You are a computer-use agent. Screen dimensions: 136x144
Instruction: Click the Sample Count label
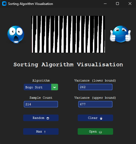click(41, 98)
